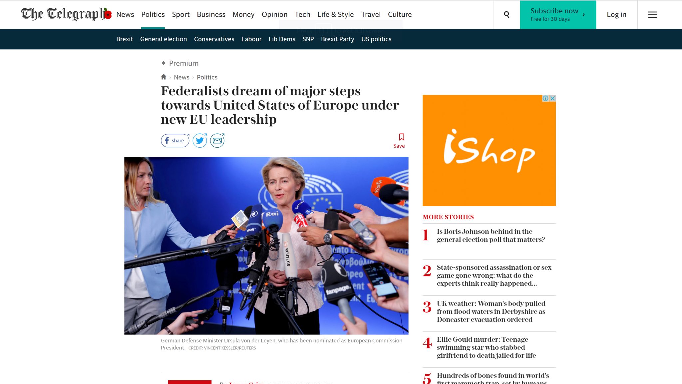Screen dimensions: 682x384
Task: Share article on Twitter bird icon
Action: [200, 141]
